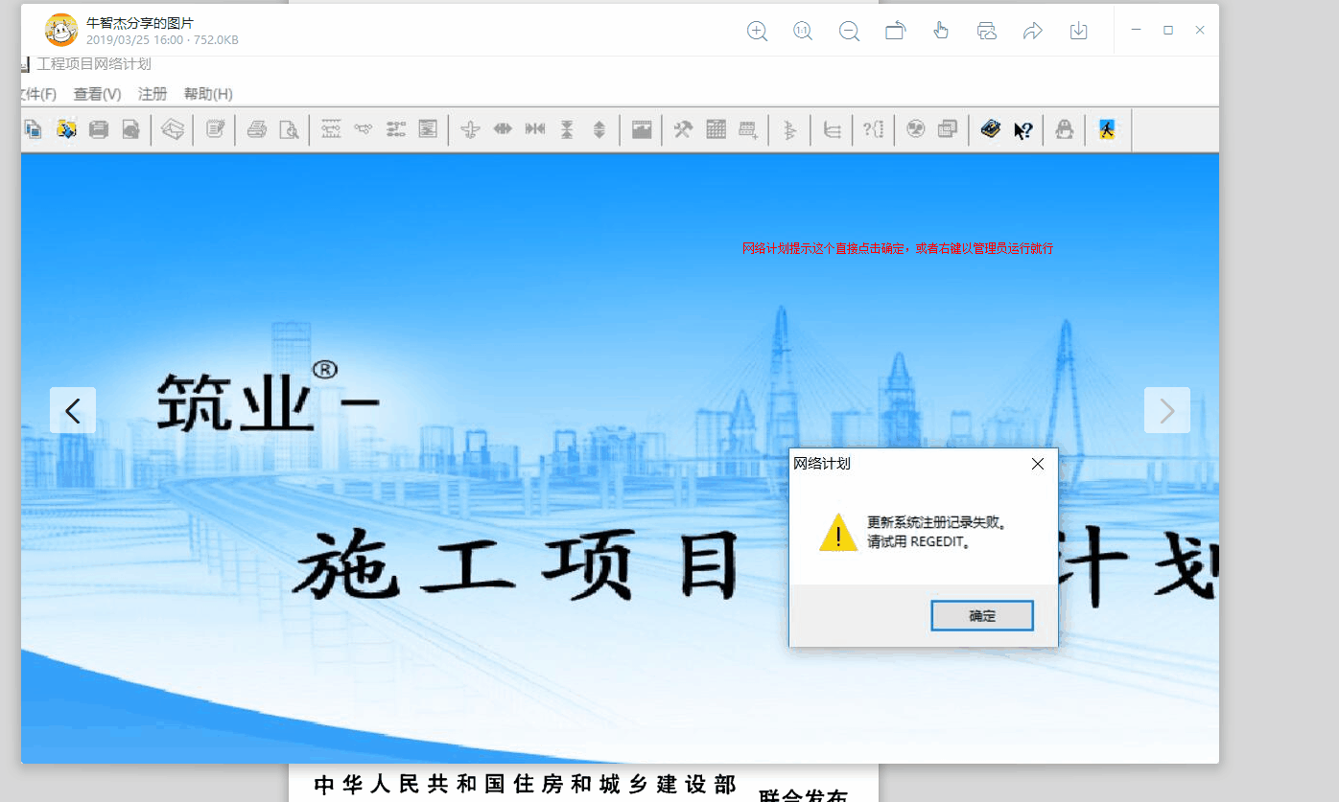Select the hand drag tool icon
The height and width of the screenshot is (802, 1339).
pyautogui.click(x=941, y=31)
